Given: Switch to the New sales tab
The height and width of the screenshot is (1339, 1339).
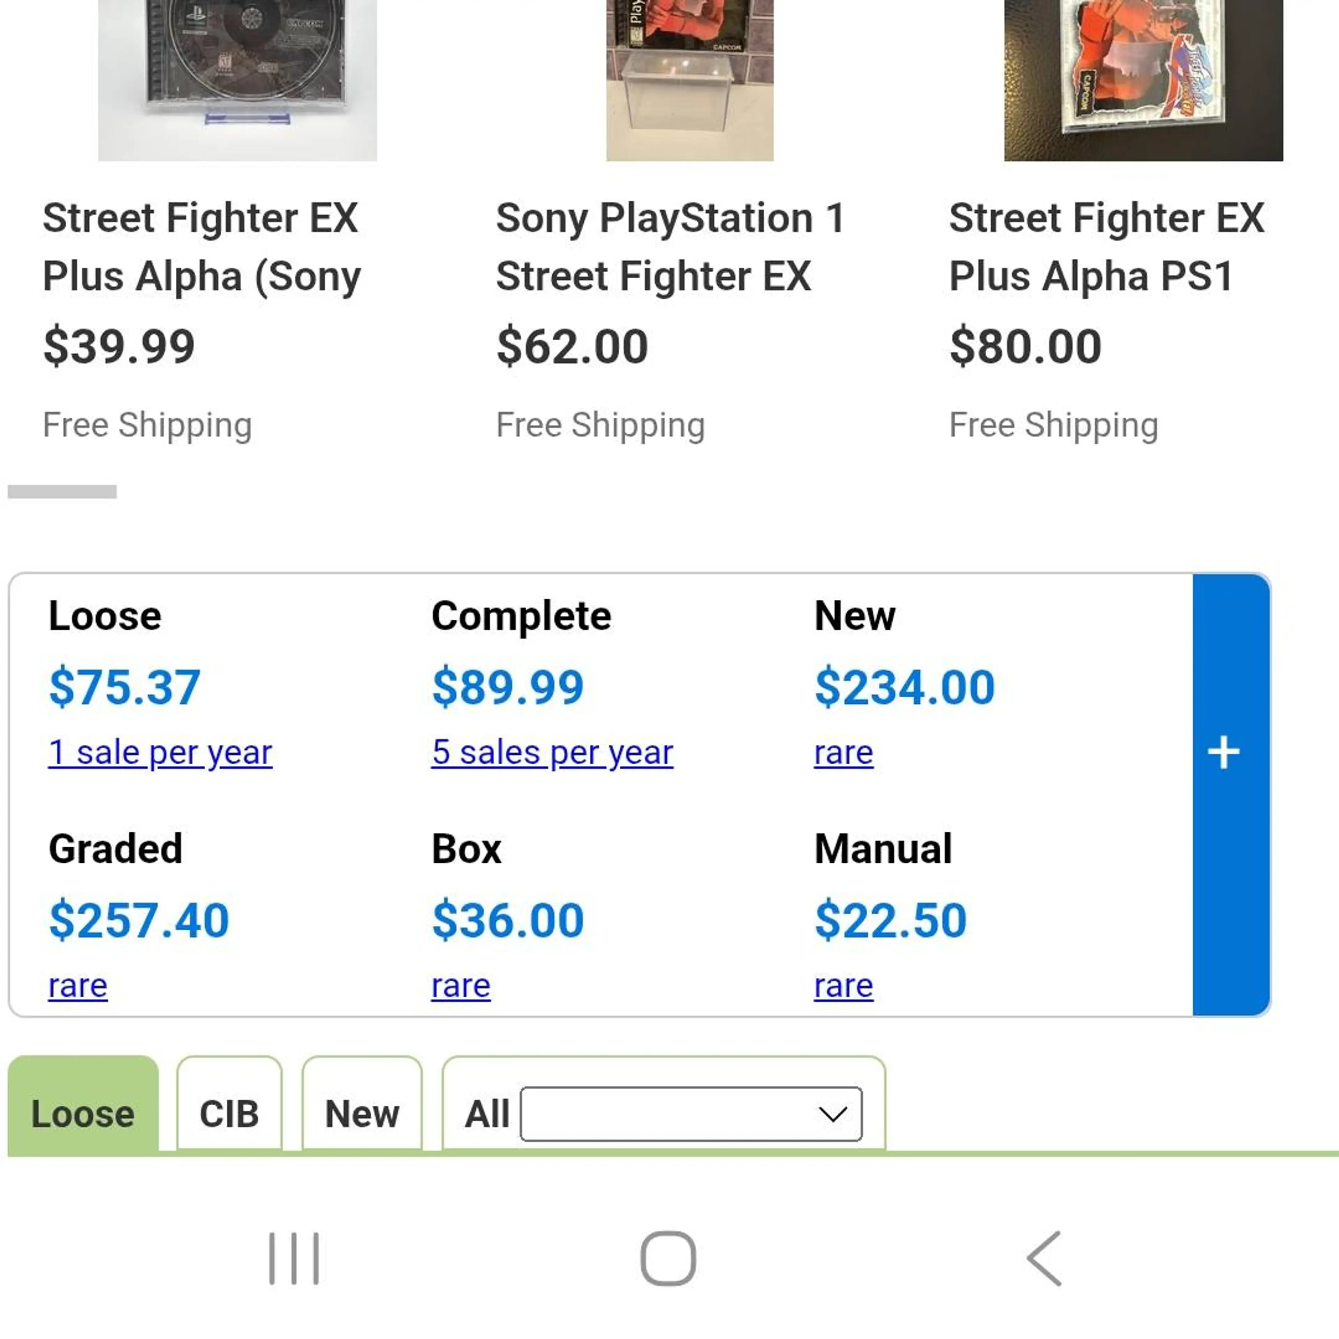Looking at the screenshot, I should pyautogui.click(x=362, y=1106).
